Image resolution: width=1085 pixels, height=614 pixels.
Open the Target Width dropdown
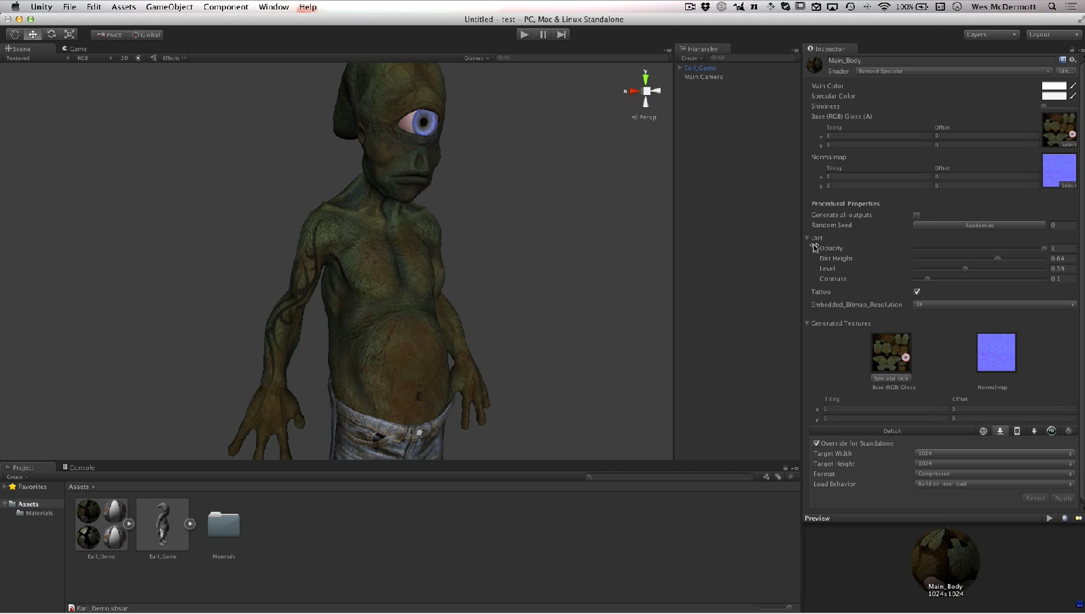pyautogui.click(x=994, y=454)
